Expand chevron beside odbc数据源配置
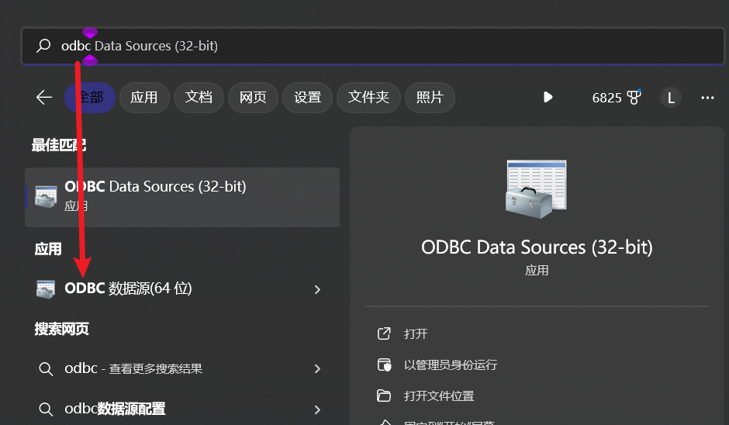The image size is (729, 425). pyautogui.click(x=317, y=409)
